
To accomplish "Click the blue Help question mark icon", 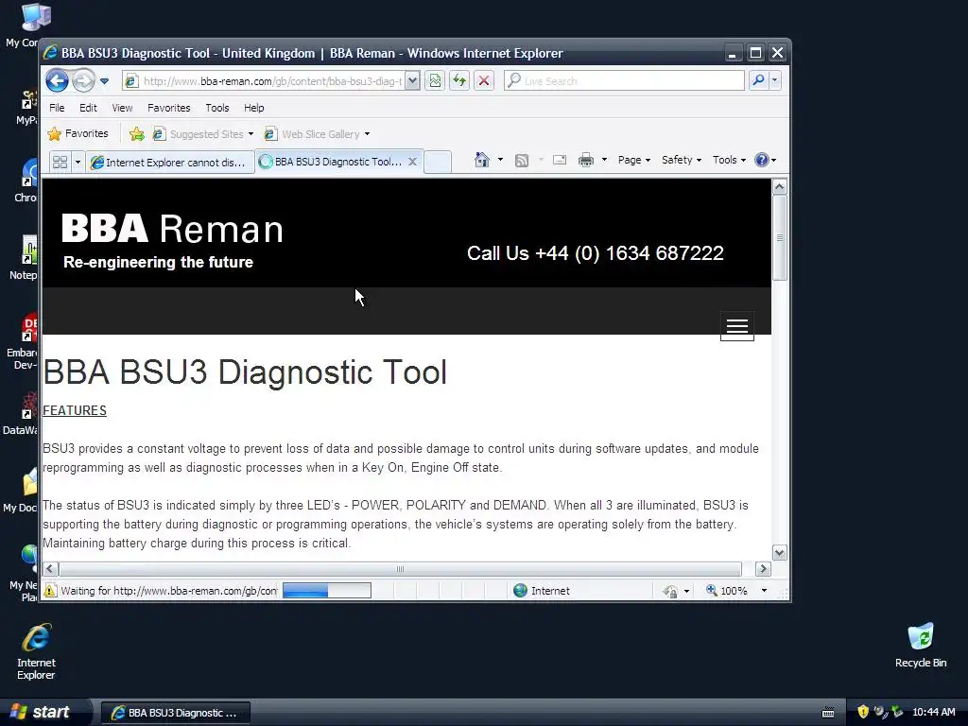I will click(762, 160).
